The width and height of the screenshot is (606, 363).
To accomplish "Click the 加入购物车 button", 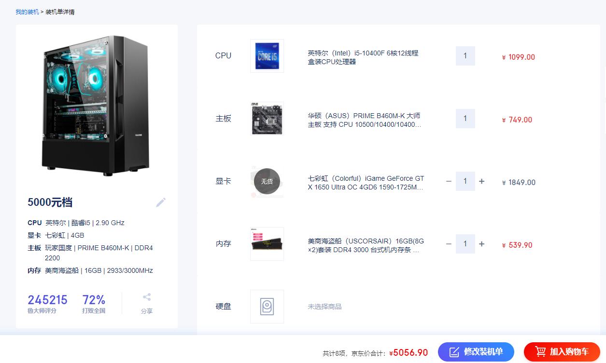I will pos(562,352).
